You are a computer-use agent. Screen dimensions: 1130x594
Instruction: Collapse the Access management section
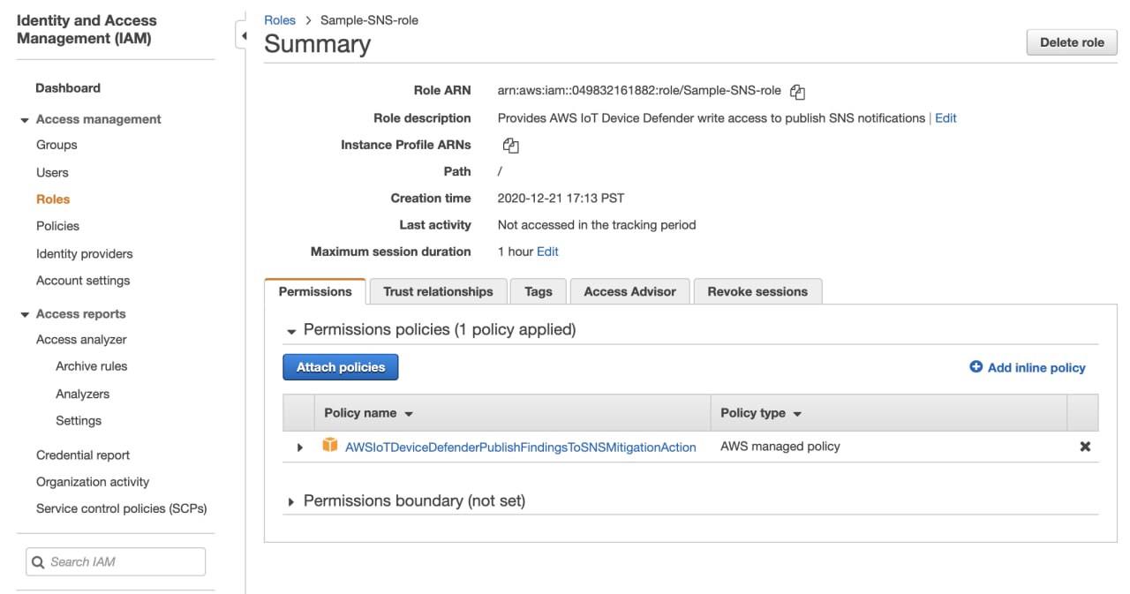(x=26, y=118)
